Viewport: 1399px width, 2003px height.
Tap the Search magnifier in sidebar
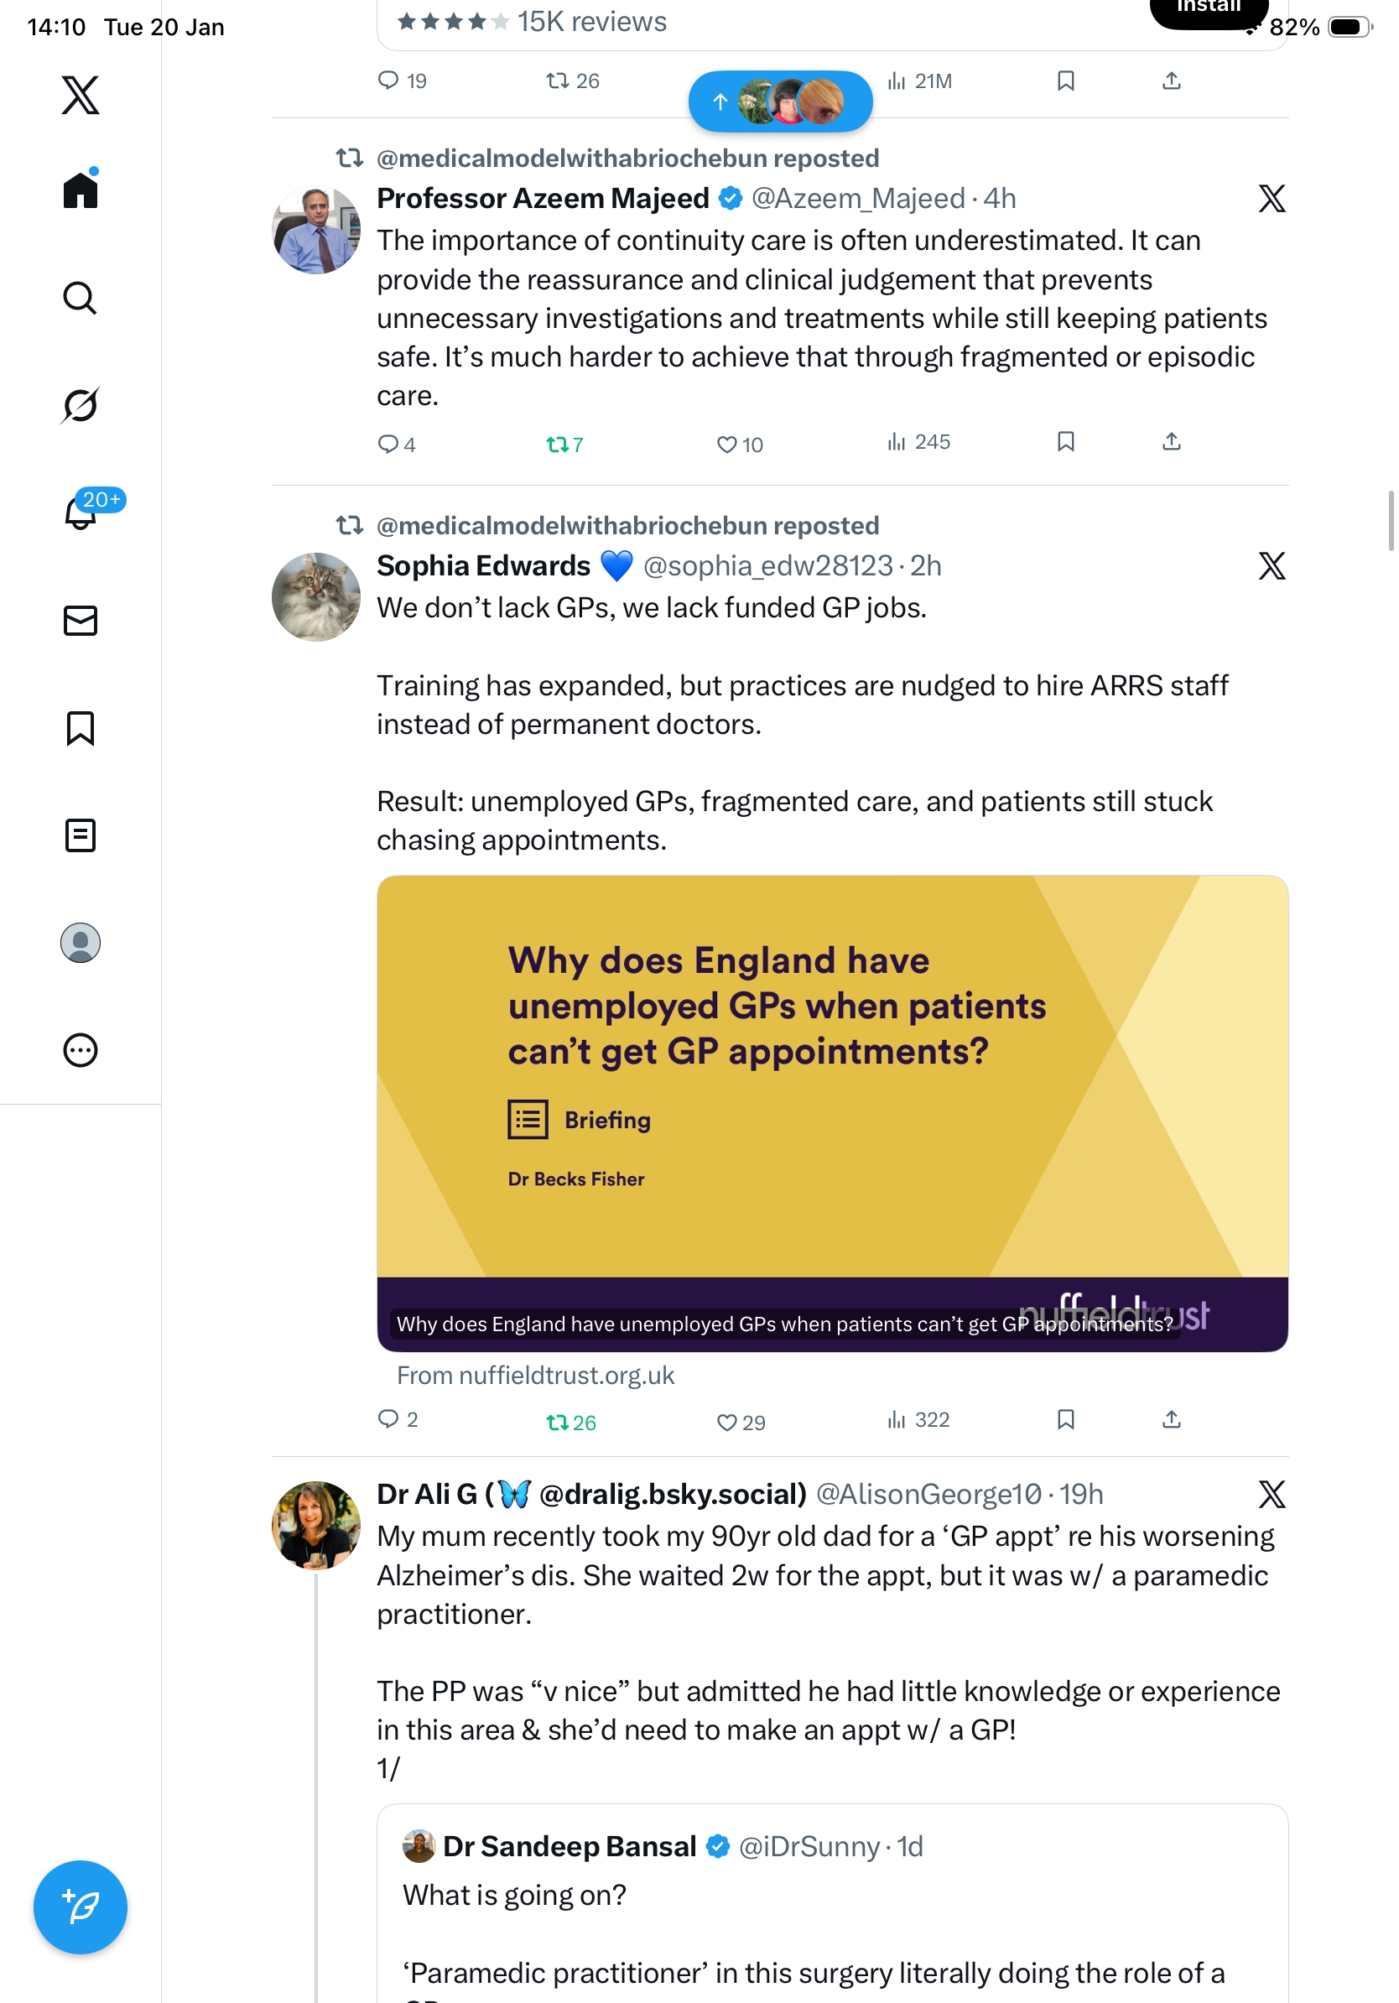coord(81,298)
